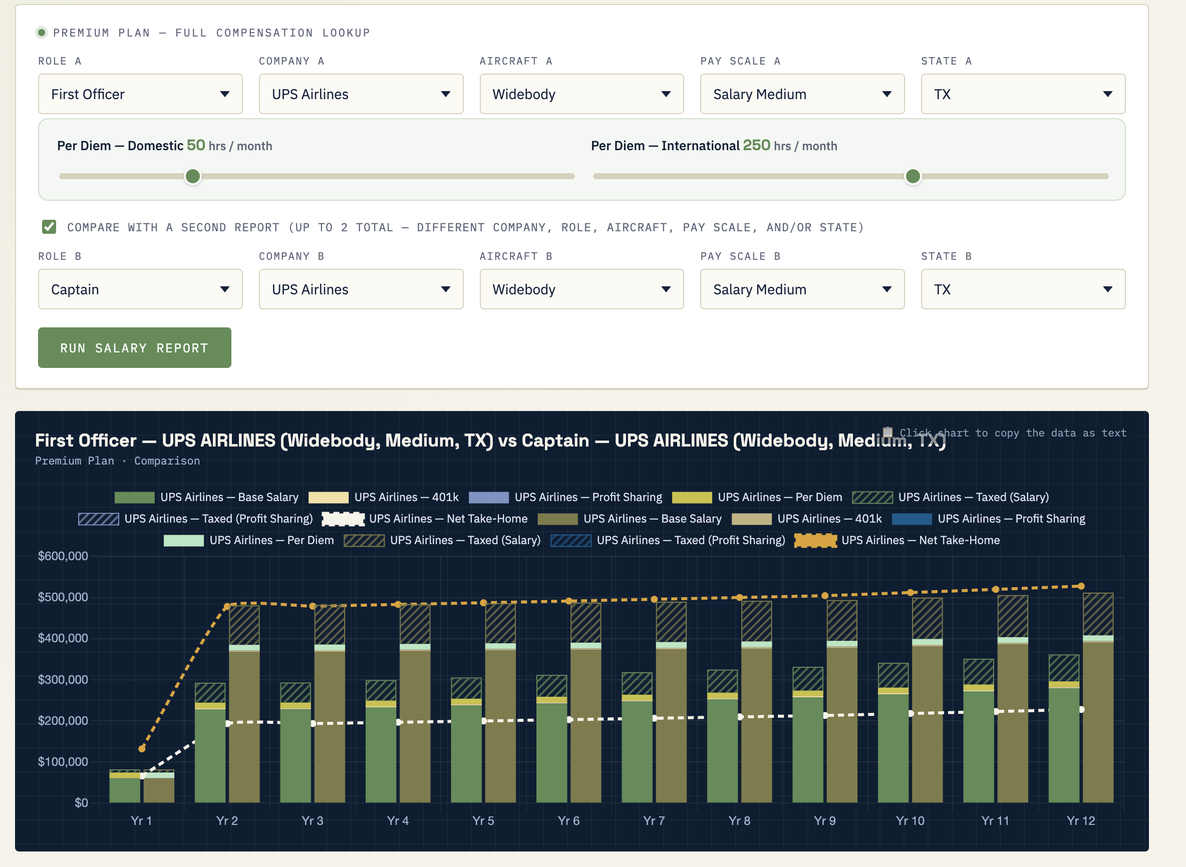Click the clipboard icon beside the copy hint
The width and height of the screenshot is (1186, 867).
(x=887, y=432)
